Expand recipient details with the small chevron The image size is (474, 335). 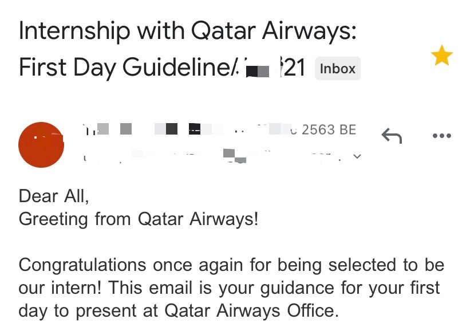point(358,156)
